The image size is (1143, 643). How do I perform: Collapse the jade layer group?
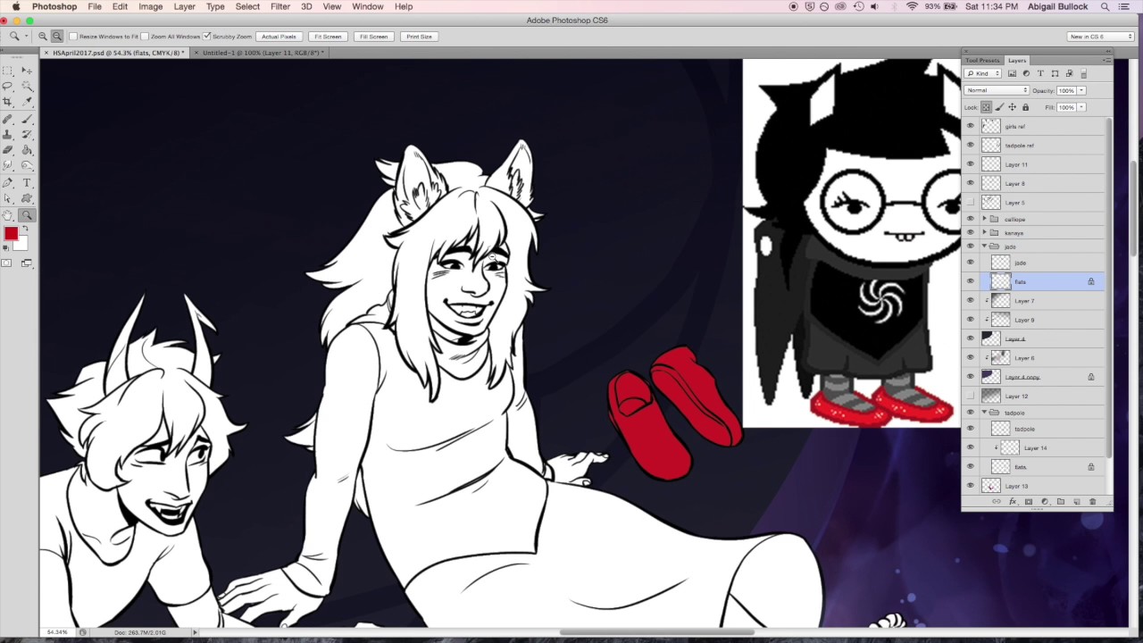(984, 246)
